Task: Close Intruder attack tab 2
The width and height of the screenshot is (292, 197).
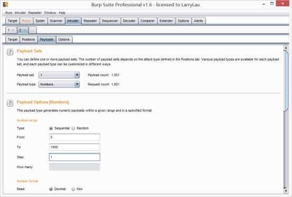Action: pos(24,30)
